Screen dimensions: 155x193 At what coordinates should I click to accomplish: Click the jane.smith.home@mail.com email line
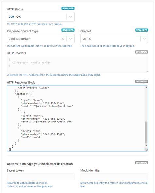[47, 106]
